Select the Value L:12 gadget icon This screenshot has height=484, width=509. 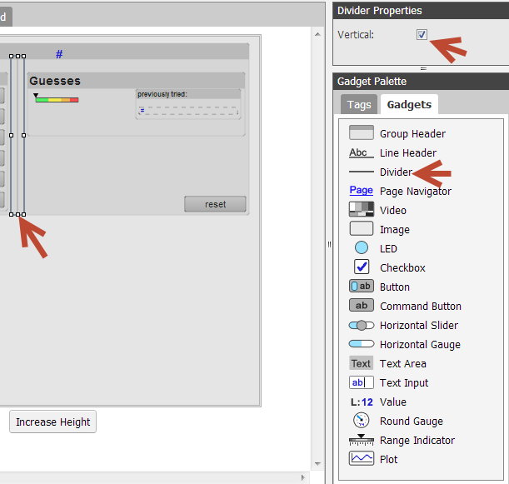(362, 402)
